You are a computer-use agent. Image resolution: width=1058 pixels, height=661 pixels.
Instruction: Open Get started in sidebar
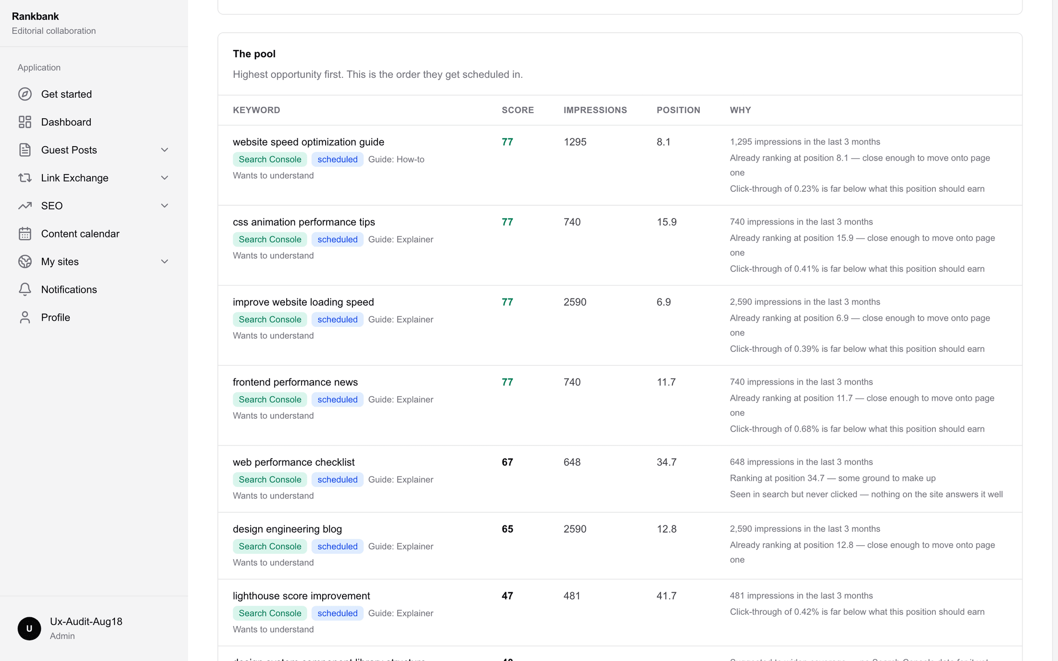pos(94,94)
